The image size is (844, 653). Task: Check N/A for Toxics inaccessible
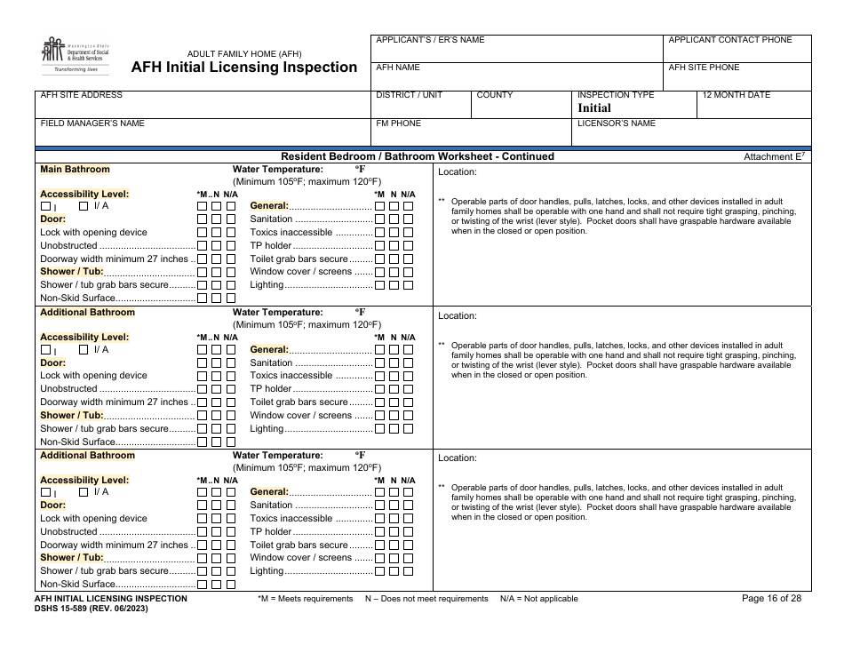pyautogui.click(x=409, y=230)
